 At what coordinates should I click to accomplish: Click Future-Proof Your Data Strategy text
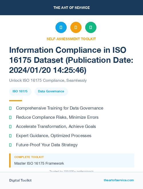point(47,145)
